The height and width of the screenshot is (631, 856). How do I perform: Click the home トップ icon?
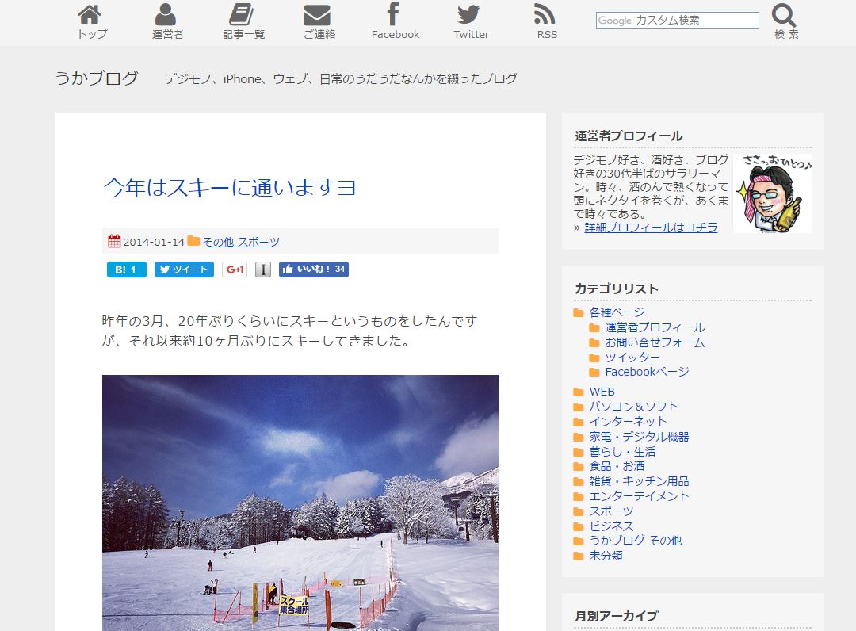(90, 16)
